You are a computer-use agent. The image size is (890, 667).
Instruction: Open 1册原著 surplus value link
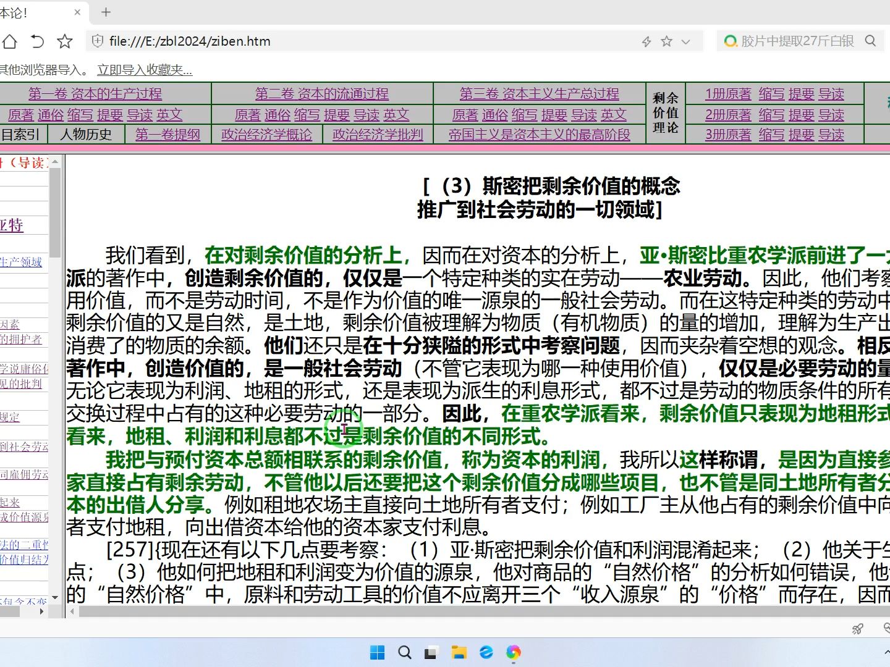728,94
